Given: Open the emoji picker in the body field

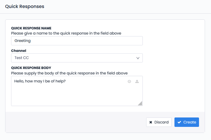Looking at the screenshot, I should tap(130, 81).
